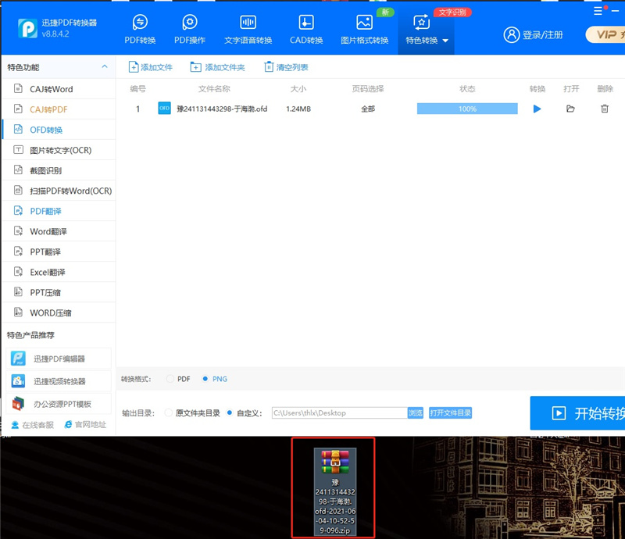This screenshot has width=625, height=539.
Task: Select CAJ转Word in sidebar
Action: pos(59,89)
